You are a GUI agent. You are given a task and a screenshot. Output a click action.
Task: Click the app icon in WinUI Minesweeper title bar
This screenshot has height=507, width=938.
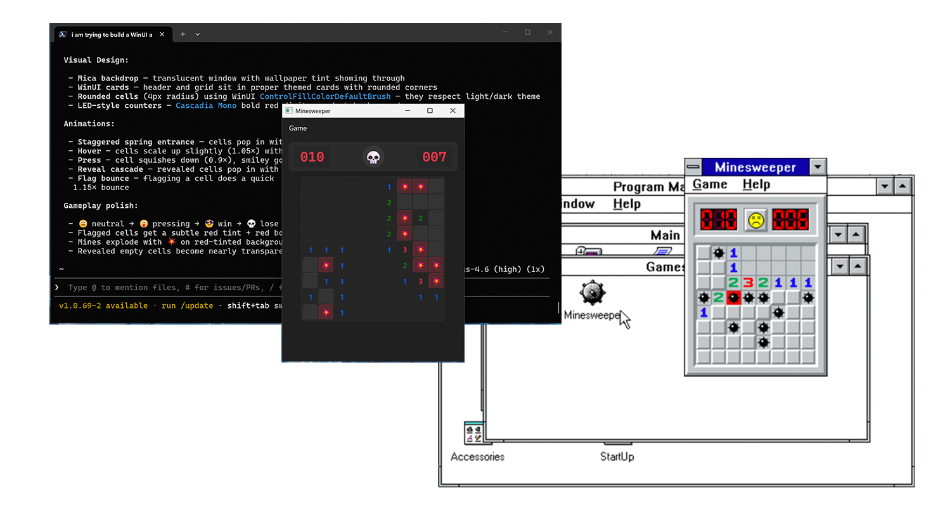(x=289, y=111)
